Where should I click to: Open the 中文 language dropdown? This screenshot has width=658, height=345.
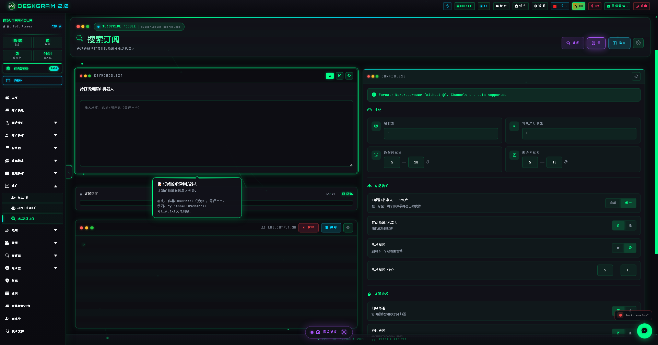click(x=560, y=6)
